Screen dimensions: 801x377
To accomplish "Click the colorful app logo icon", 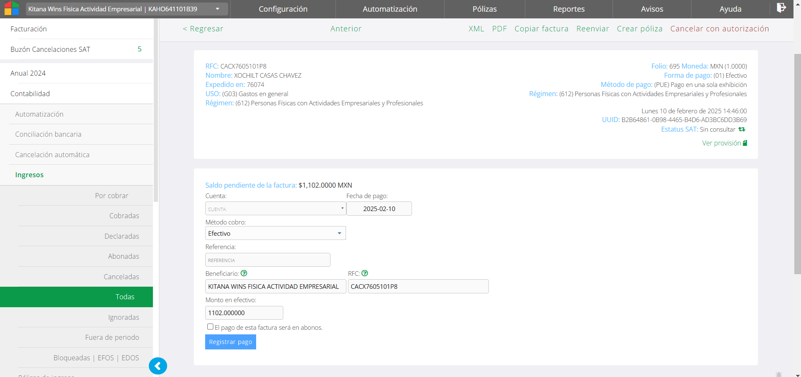I will click(x=12, y=9).
